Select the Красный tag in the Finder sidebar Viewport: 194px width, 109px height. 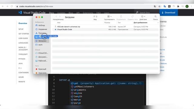pyautogui.click(x=42, y=69)
